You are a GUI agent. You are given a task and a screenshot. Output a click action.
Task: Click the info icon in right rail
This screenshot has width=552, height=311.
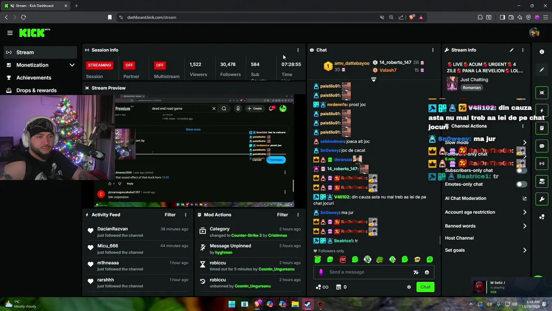point(542,52)
